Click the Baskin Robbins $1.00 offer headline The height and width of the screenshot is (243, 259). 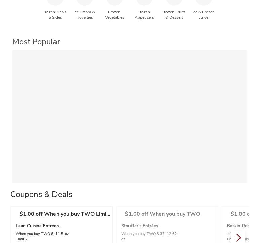[239, 214]
